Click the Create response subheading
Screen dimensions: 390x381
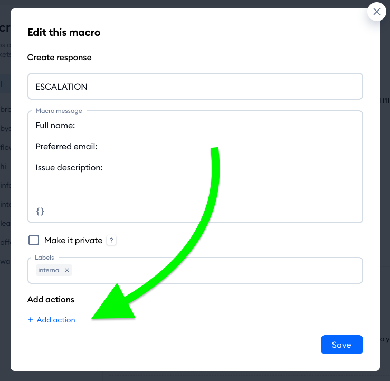click(x=59, y=57)
